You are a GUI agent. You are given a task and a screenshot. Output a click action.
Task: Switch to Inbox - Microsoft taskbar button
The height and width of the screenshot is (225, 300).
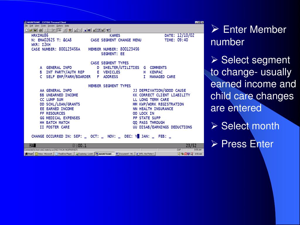(44, 154)
